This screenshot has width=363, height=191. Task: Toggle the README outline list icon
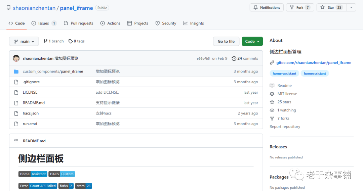coord(16,141)
